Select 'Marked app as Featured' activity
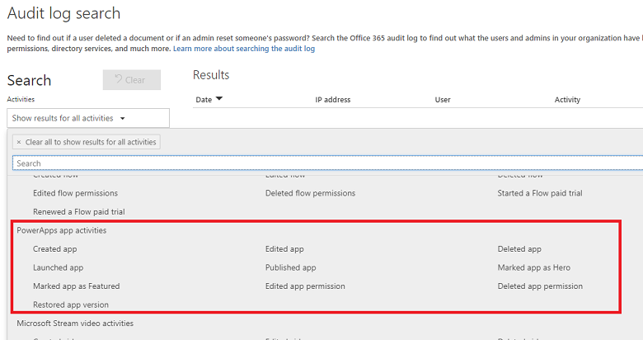 77,286
